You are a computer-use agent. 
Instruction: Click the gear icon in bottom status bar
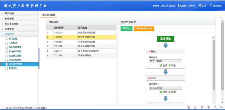tap(7, 108)
